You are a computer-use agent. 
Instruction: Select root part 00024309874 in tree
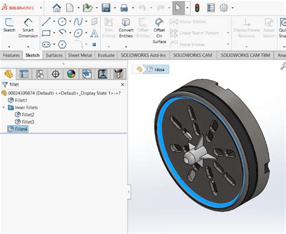pos(61,93)
